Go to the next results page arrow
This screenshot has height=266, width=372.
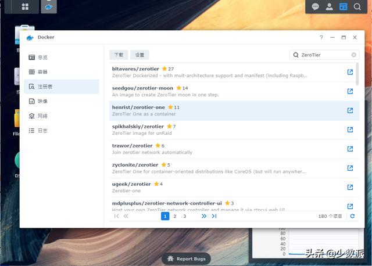[204, 216]
